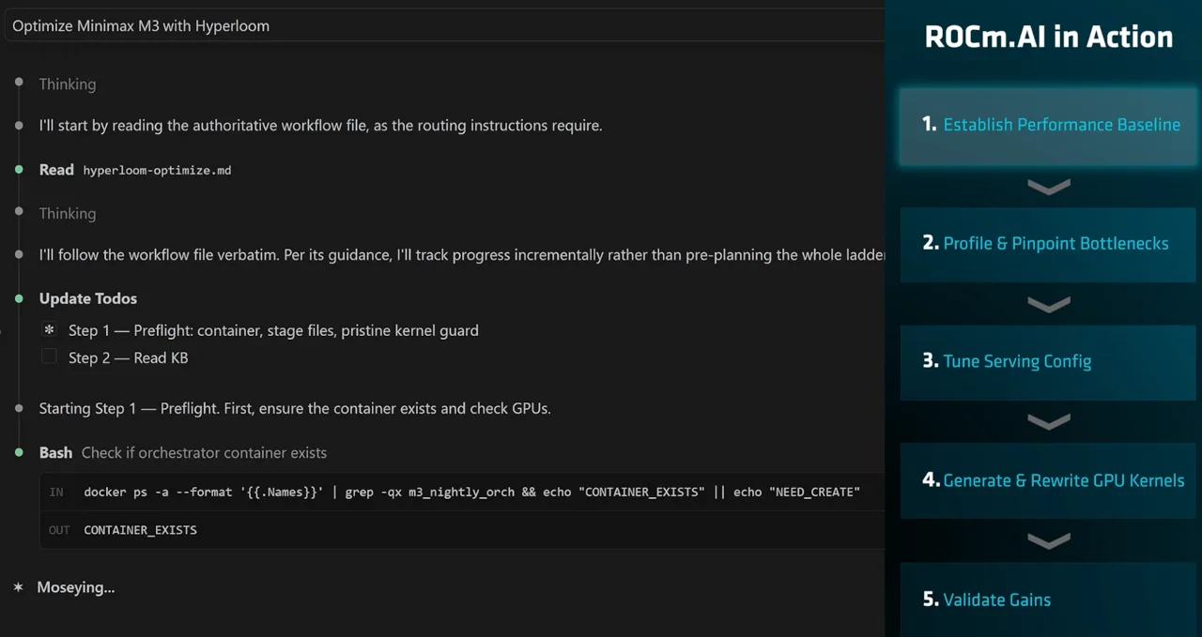The height and width of the screenshot is (637, 1202).
Task: Click the chevron arrow below Tune Serving Config
Action: tap(1049, 423)
